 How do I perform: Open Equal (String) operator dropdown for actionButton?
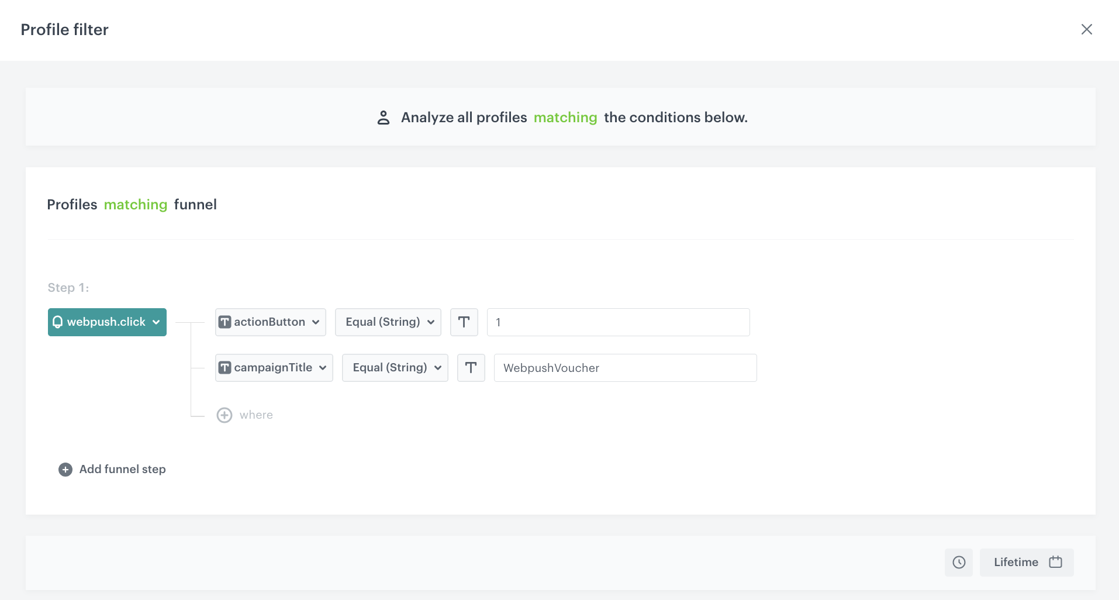point(388,322)
